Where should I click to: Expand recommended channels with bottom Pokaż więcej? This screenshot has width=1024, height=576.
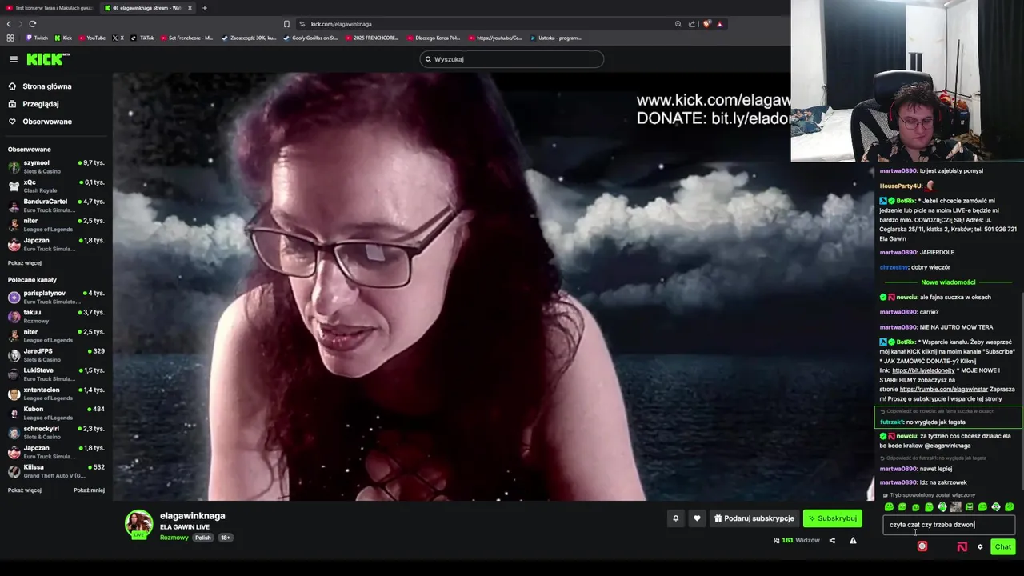pos(25,490)
